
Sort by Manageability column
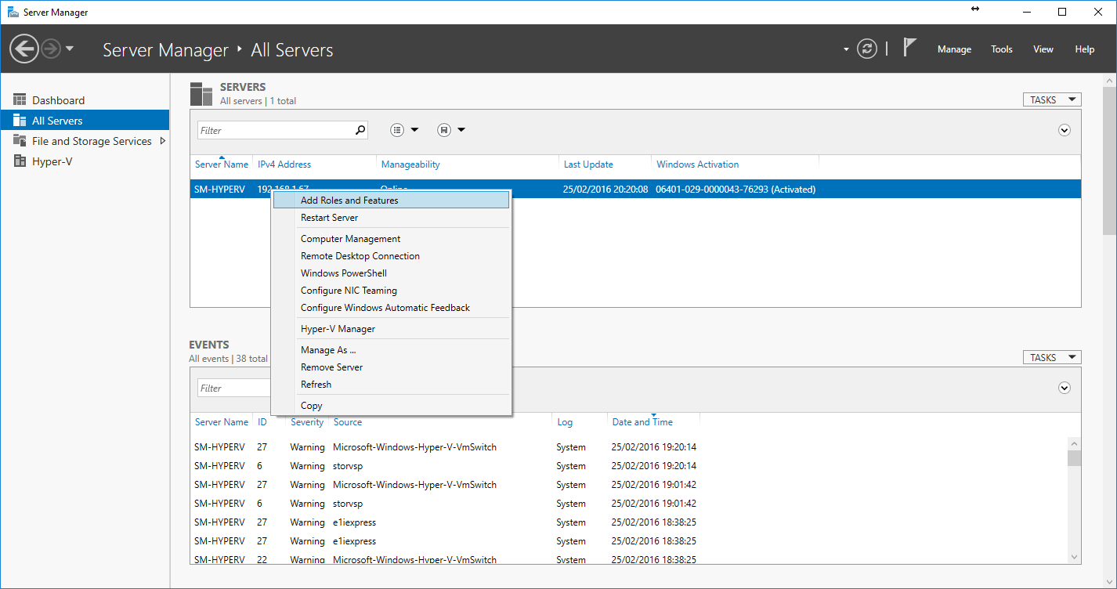point(410,164)
